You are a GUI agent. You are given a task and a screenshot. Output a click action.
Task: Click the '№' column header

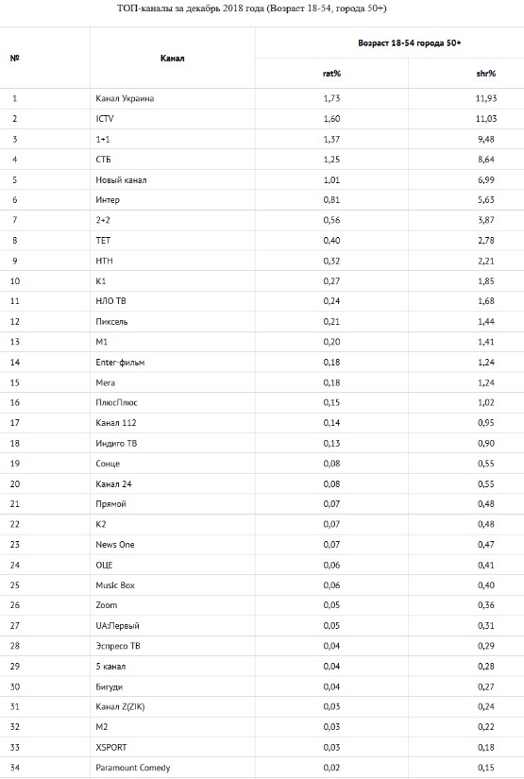tap(14, 59)
